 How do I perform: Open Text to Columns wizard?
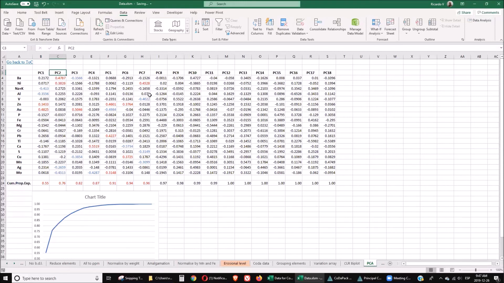point(257,26)
